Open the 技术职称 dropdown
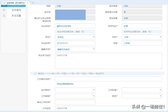This screenshot has height=112, width=168. (x=75, y=90)
